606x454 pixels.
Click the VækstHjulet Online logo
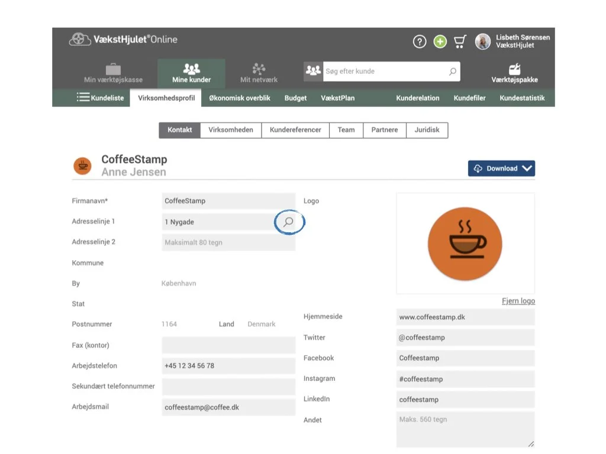123,40
